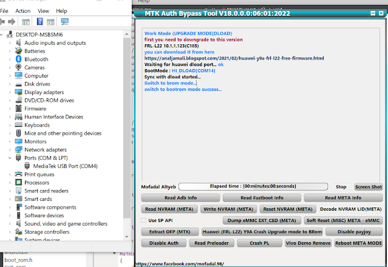Click the Read Fastboot Info button
This screenshot has width=388, height=267.
262,198
